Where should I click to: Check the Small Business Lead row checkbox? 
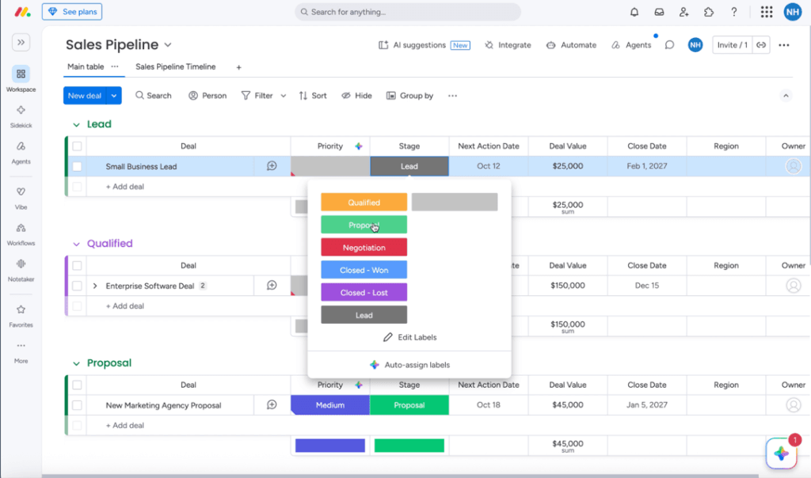[x=77, y=166]
